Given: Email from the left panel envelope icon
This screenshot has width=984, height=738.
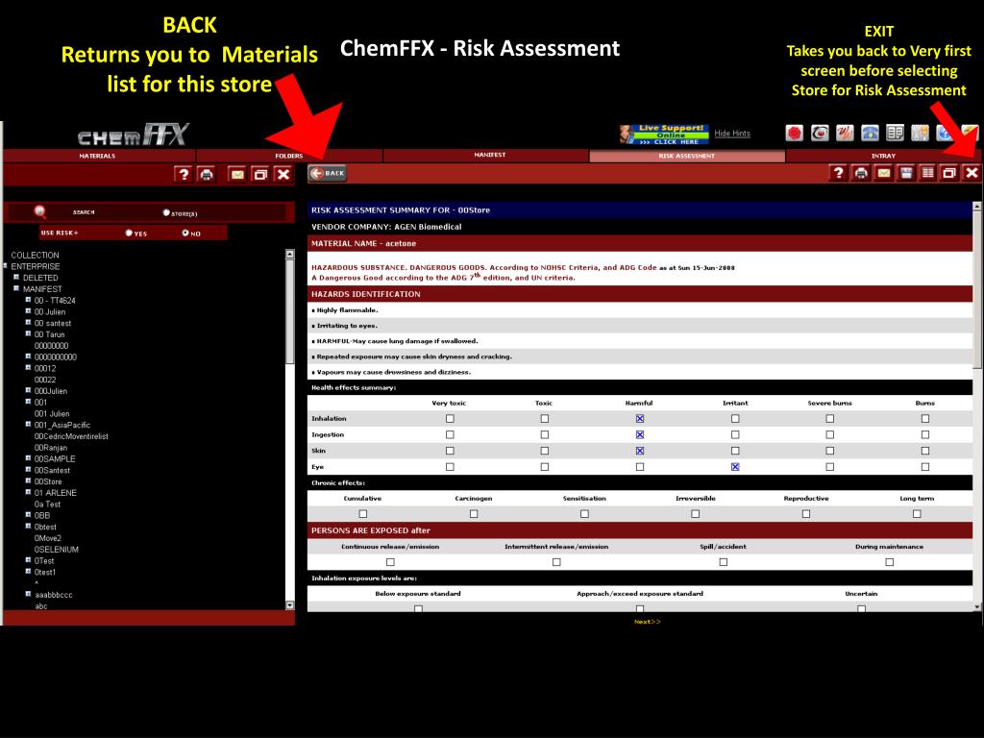Looking at the screenshot, I should pos(237,175).
